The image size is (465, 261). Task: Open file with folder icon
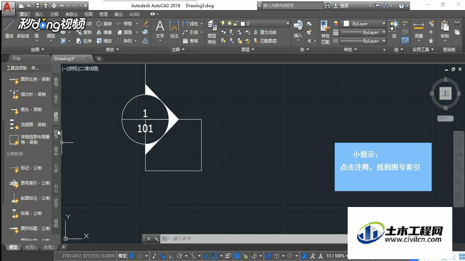click(29, 6)
